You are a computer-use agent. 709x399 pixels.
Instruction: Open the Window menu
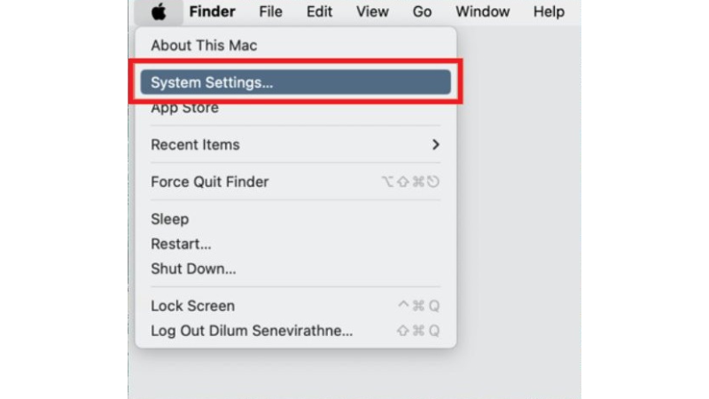click(x=482, y=12)
